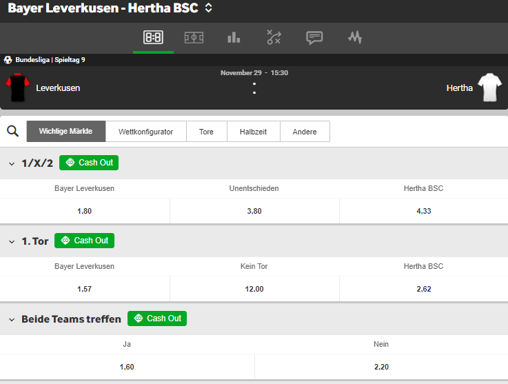Open the pitch field view icon

pyautogui.click(x=194, y=38)
